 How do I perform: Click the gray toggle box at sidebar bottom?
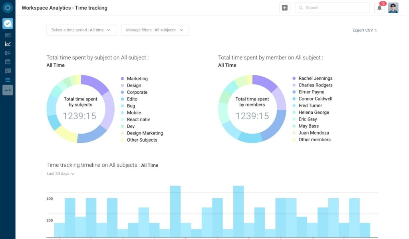[x=8, y=90]
